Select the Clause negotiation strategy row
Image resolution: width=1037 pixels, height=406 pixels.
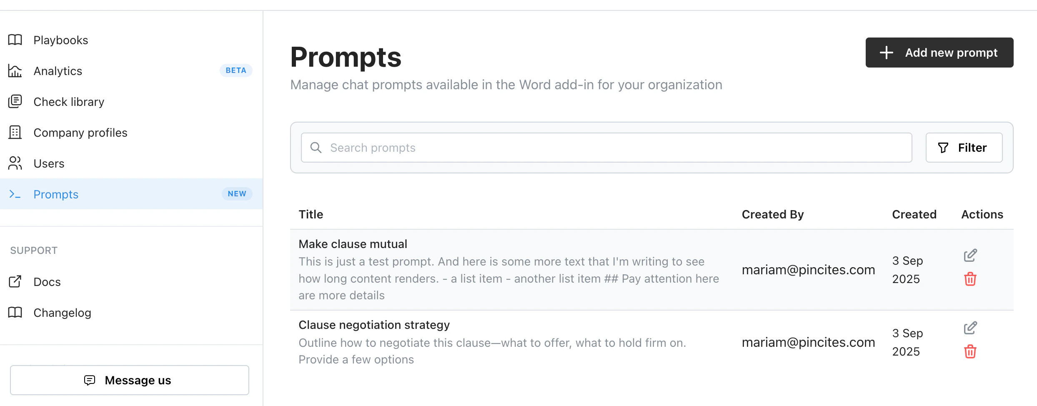click(500, 342)
